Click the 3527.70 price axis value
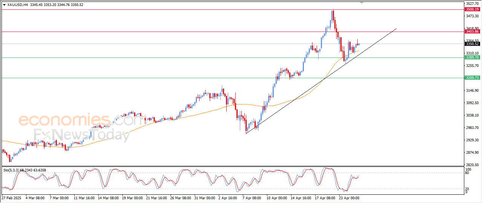Screen dimensions: 482x203 pyautogui.click(x=473, y=4)
